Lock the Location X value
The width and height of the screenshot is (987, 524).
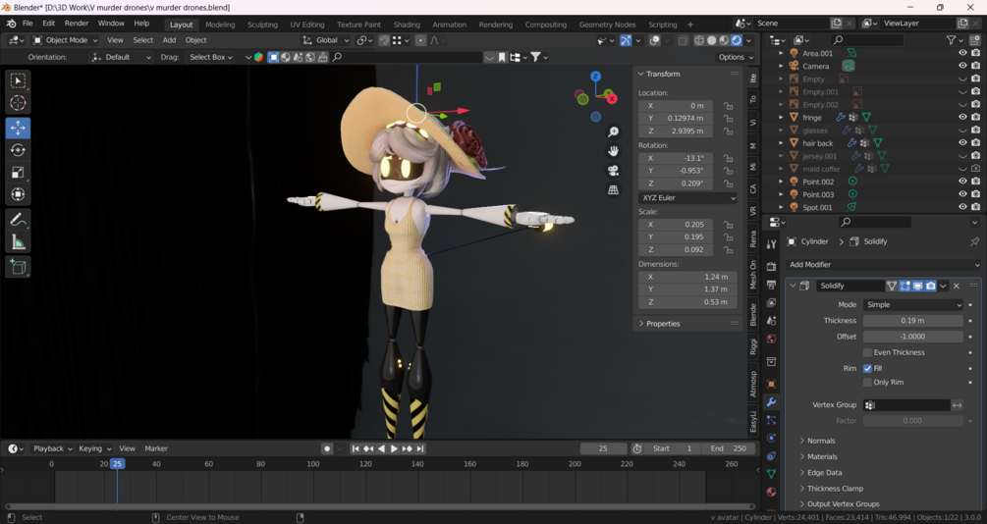click(x=728, y=106)
